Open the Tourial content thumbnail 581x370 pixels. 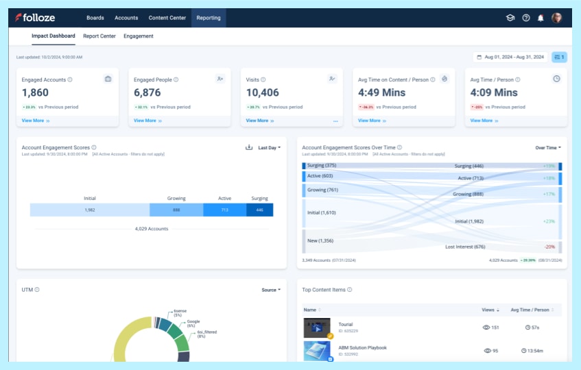(317, 328)
